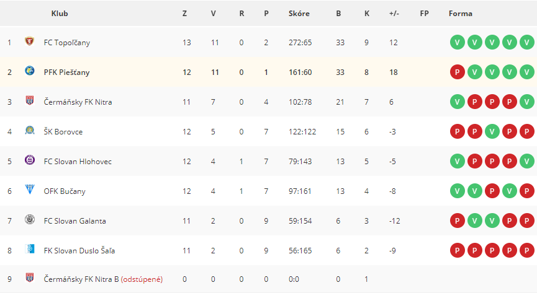The width and height of the screenshot is (537, 293).
Task: Open the OFK Bučany team link
Action: 65,191
